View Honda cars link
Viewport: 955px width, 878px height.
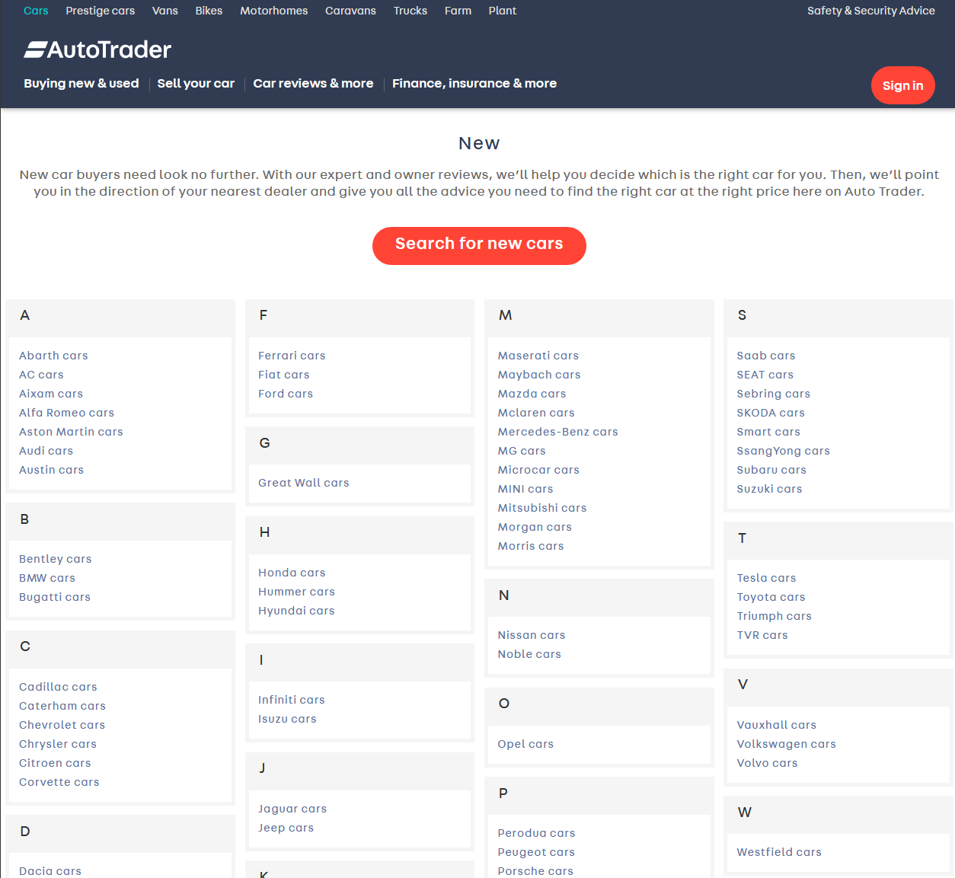click(x=292, y=573)
